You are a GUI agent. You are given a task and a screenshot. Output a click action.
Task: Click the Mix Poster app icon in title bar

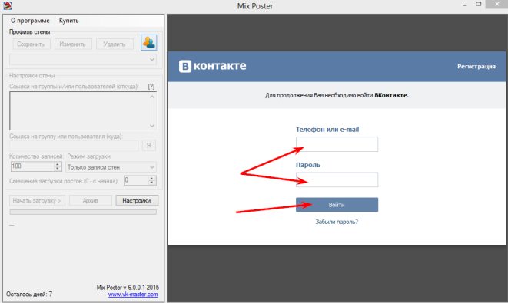coord(8,5)
